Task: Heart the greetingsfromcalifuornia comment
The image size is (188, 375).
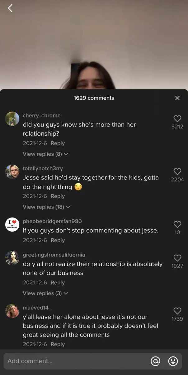Action: pyautogui.click(x=177, y=258)
